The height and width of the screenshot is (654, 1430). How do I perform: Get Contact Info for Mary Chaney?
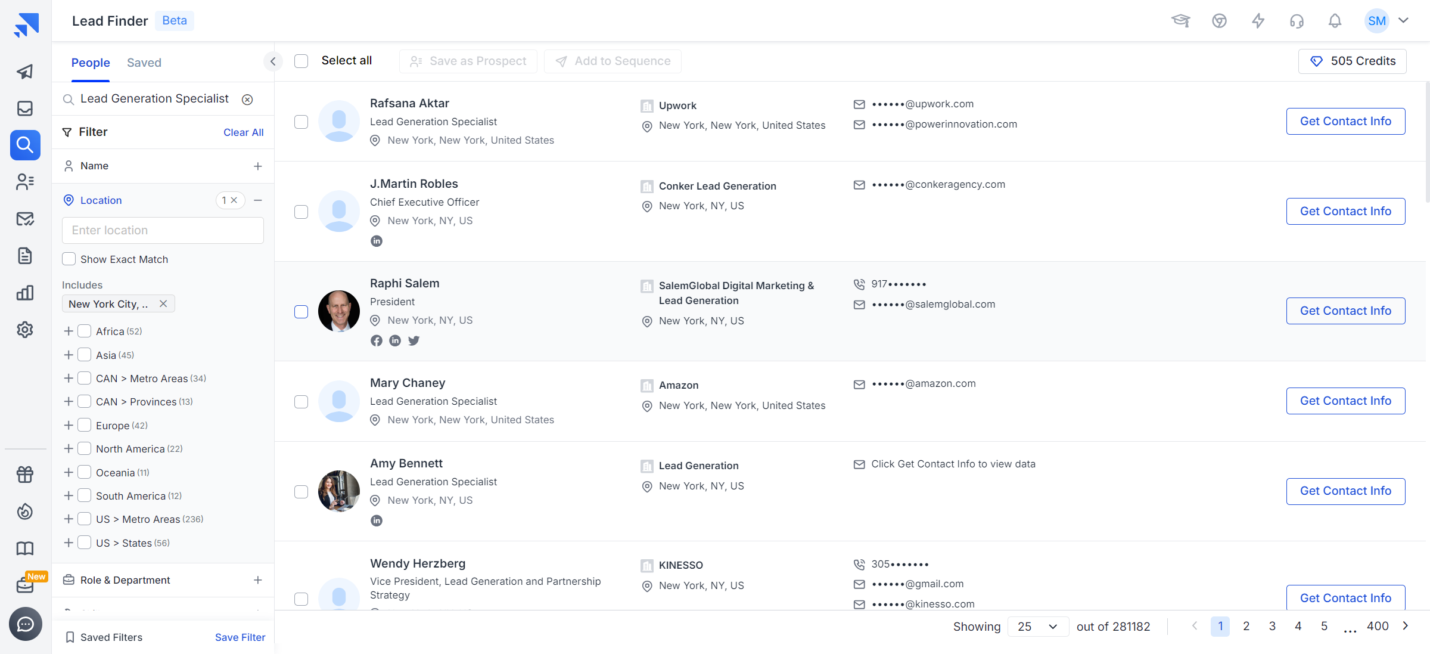tap(1345, 401)
